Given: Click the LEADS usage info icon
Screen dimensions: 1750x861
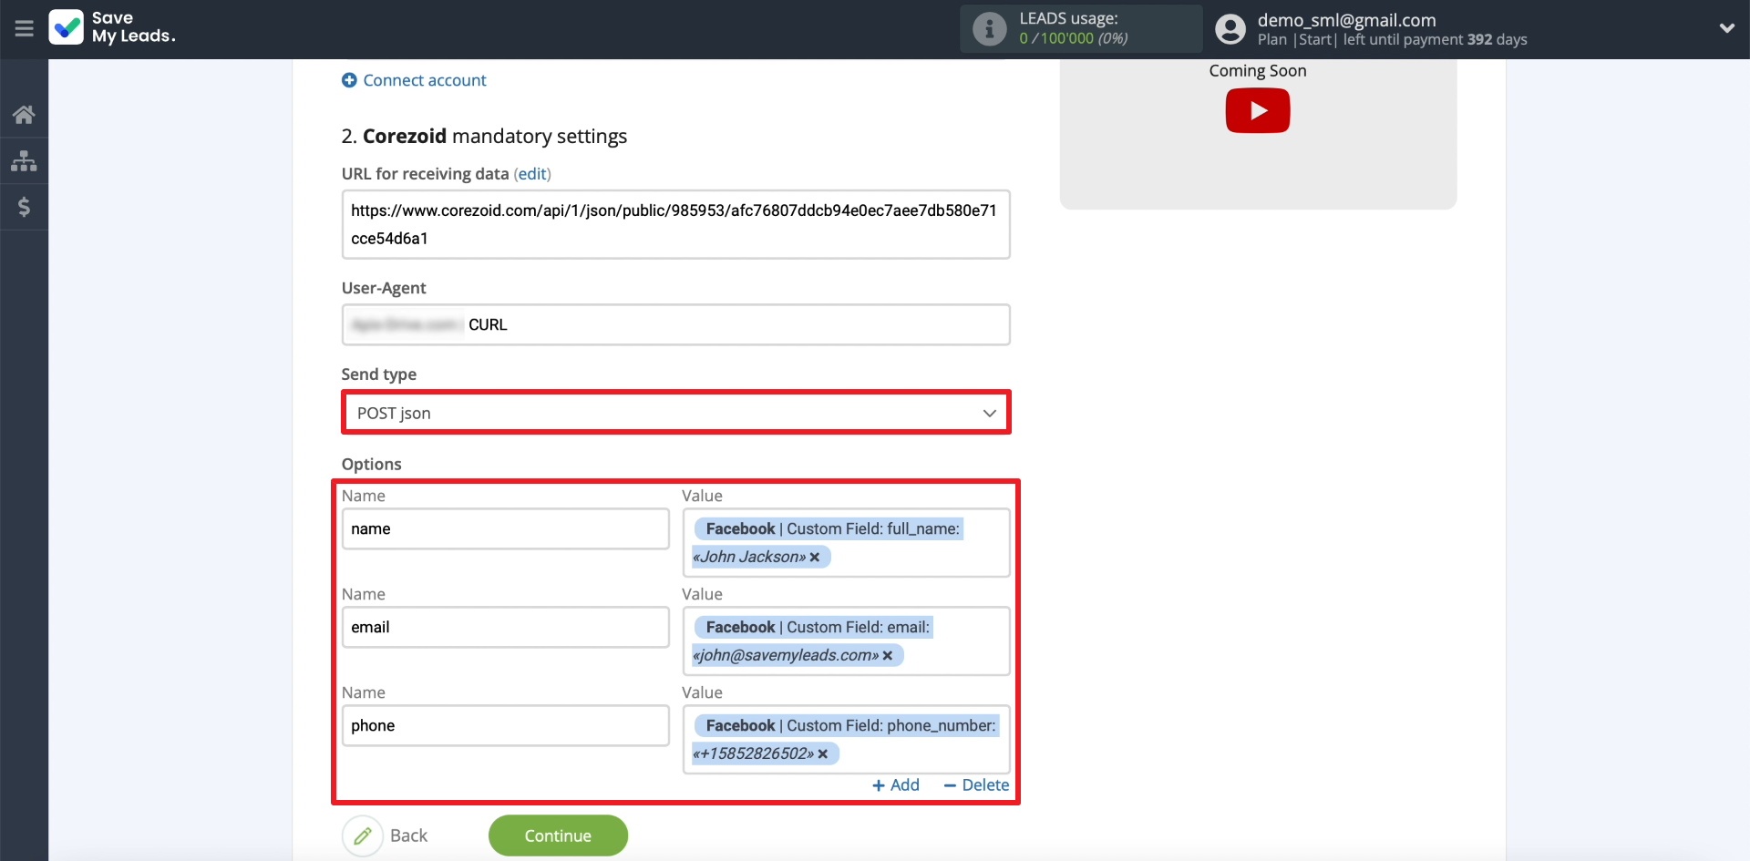Looking at the screenshot, I should [989, 29].
